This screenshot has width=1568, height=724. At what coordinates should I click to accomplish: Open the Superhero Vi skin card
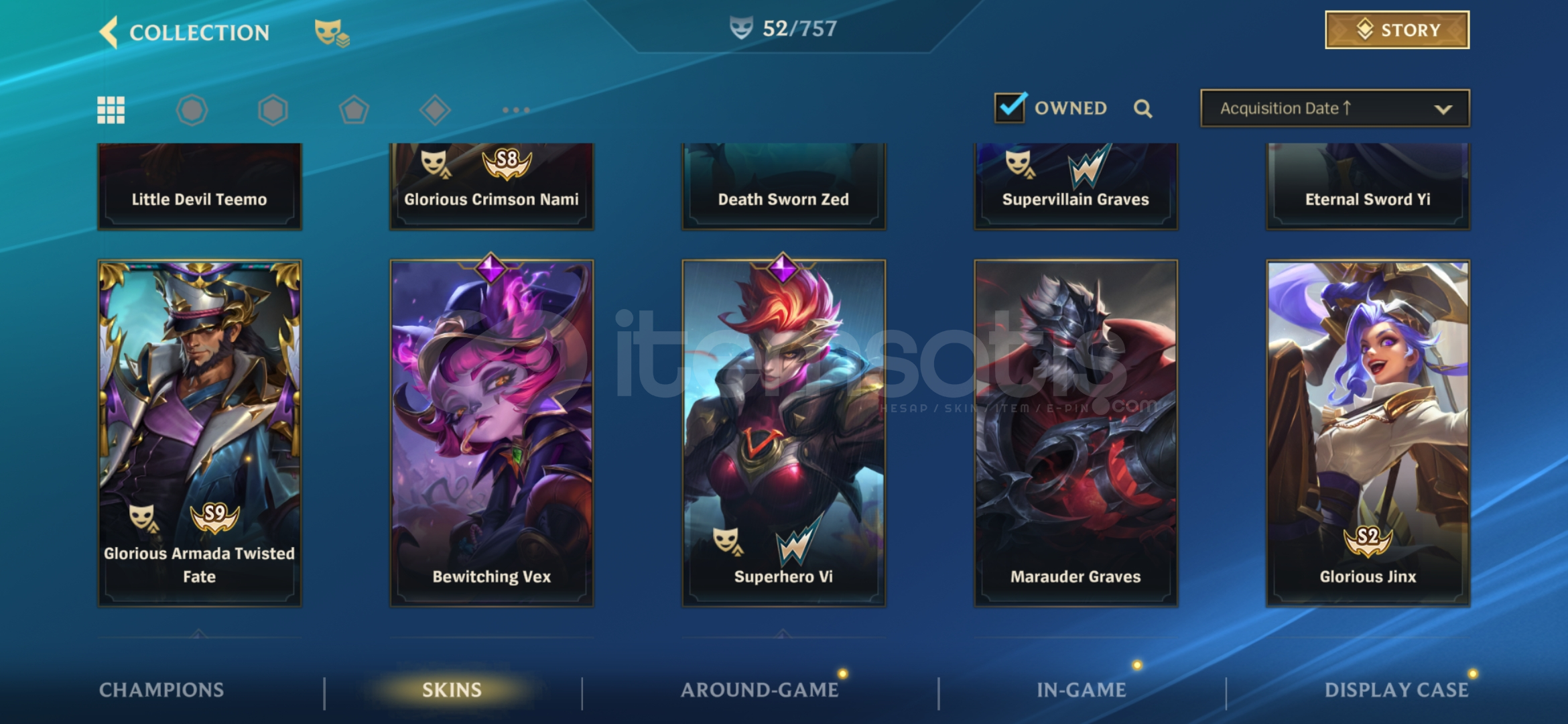(x=784, y=433)
